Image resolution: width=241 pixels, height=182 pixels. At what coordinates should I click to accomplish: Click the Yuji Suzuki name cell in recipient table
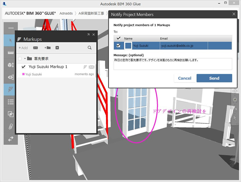(146, 46)
